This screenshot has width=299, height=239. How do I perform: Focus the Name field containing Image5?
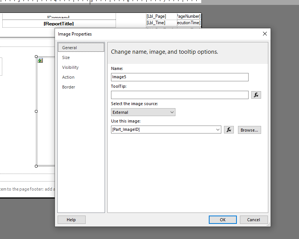[x=180, y=77]
